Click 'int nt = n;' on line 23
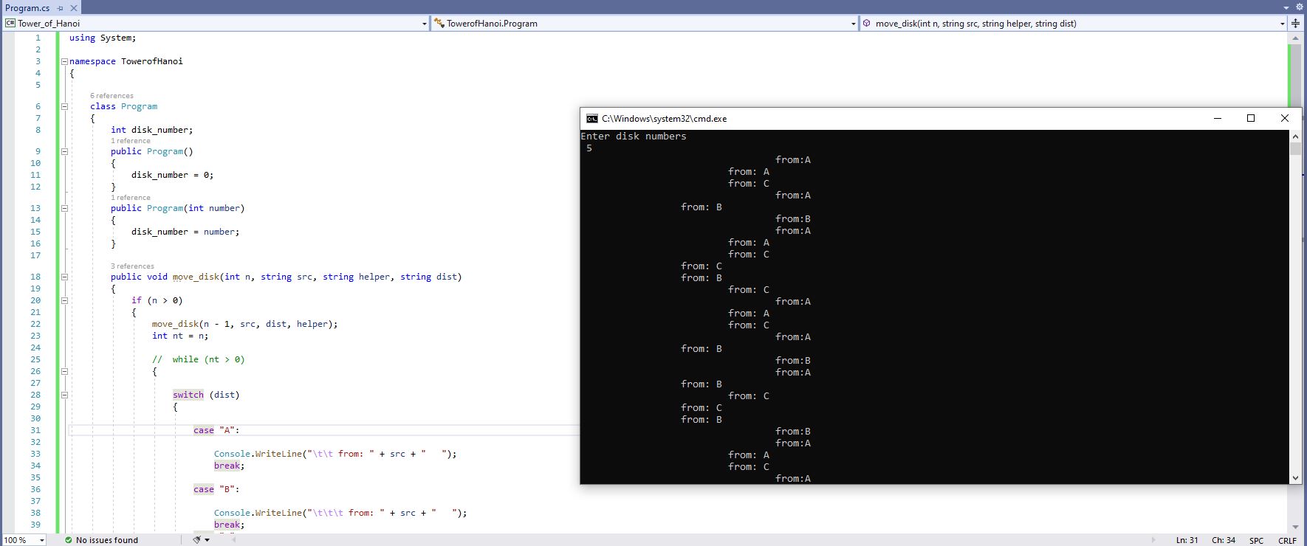Viewport: 1307px width, 546px height. coord(180,336)
